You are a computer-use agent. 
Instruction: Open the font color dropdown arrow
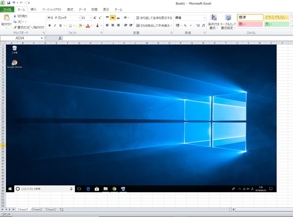91,25
